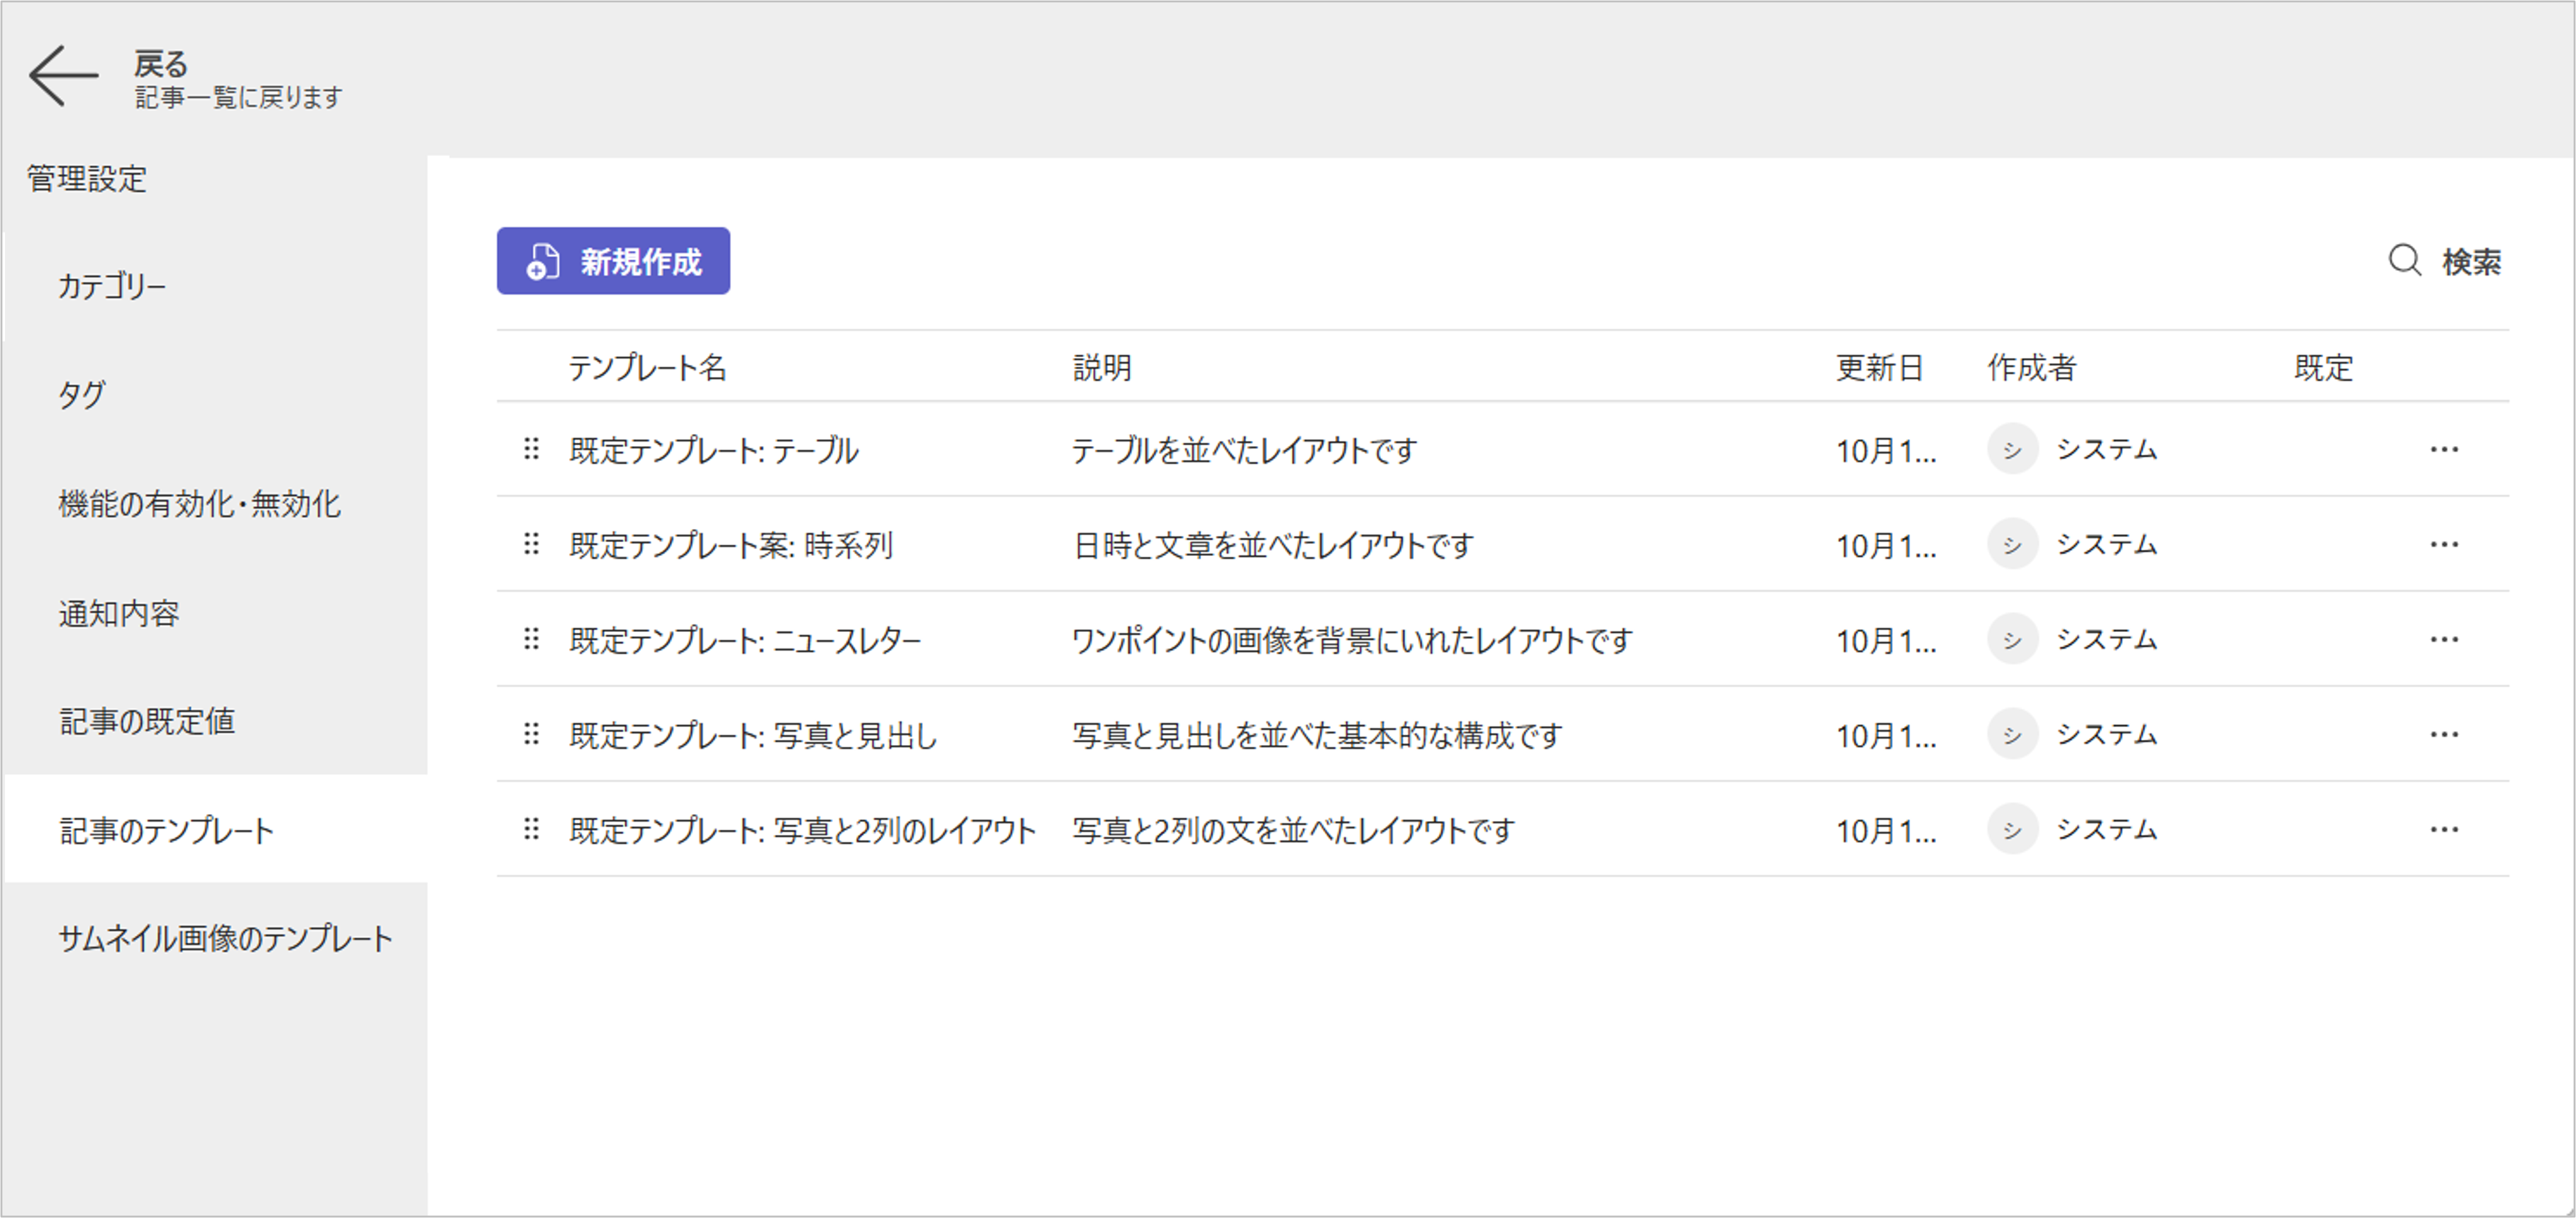Image resolution: width=2576 pixels, height=1218 pixels.
Task: Click システム avatar in 写真と2列のレイアウト row
Action: [2012, 829]
